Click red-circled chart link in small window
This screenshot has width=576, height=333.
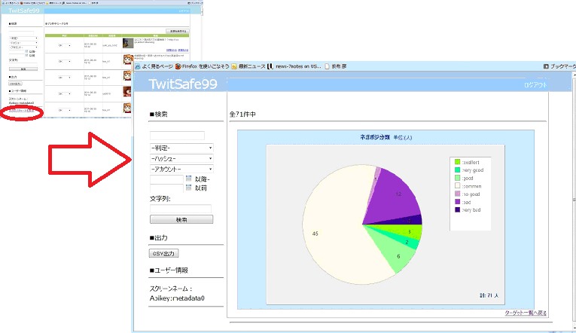[21, 110]
